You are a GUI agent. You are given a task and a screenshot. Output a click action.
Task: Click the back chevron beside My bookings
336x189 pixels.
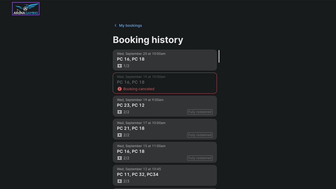pos(115,25)
